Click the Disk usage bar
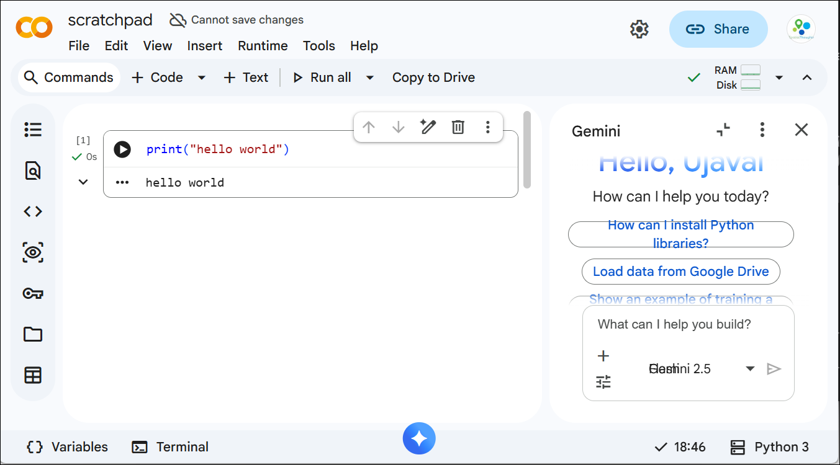This screenshot has width=840, height=465. coord(751,85)
